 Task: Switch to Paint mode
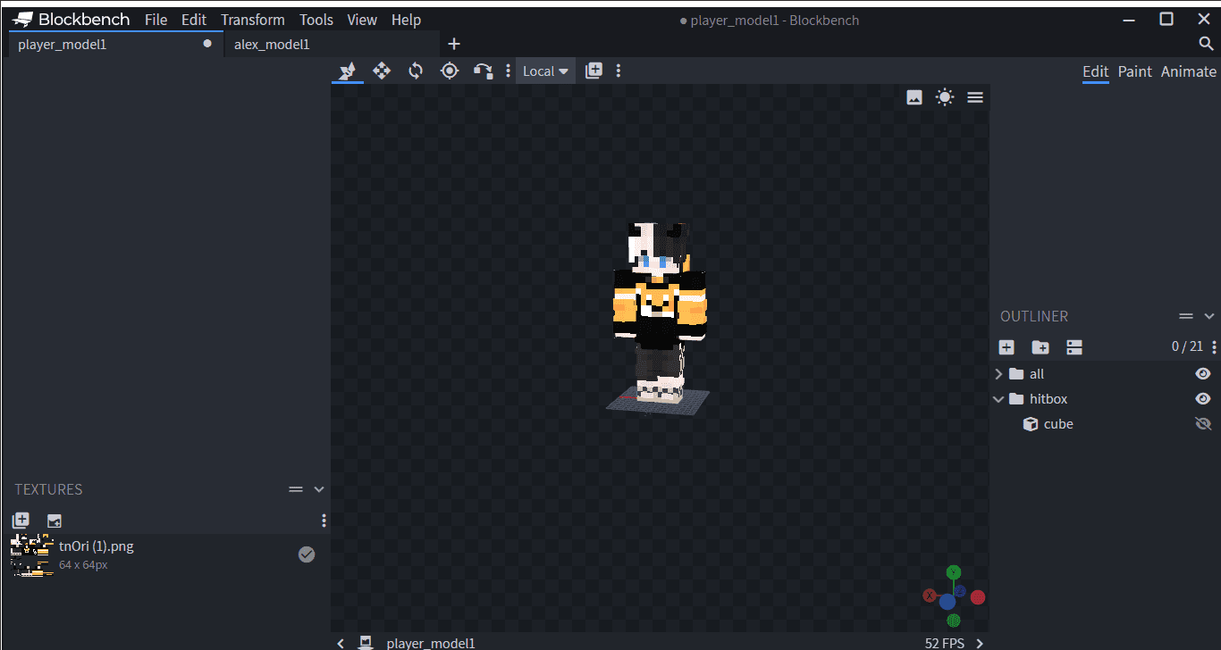(x=1134, y=71)
